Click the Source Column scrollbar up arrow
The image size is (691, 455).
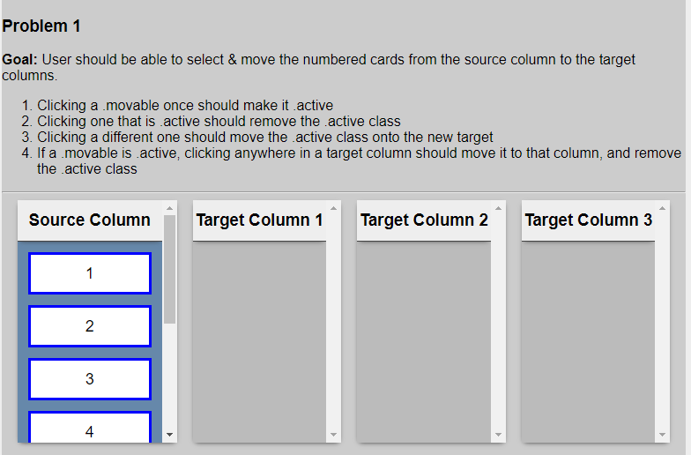point(169,208)
